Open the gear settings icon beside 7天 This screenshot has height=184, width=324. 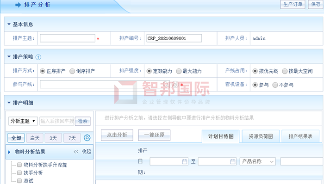pos(87,138)
